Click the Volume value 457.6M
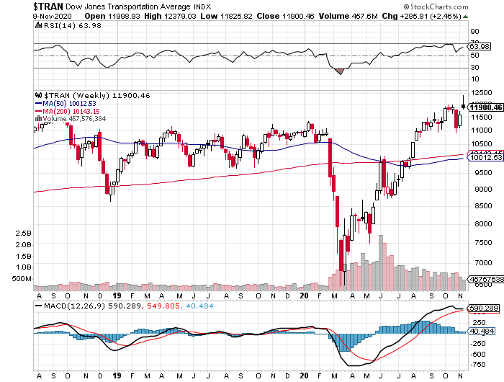This screenshot has width=504, height=382. (x=365, y=16)
